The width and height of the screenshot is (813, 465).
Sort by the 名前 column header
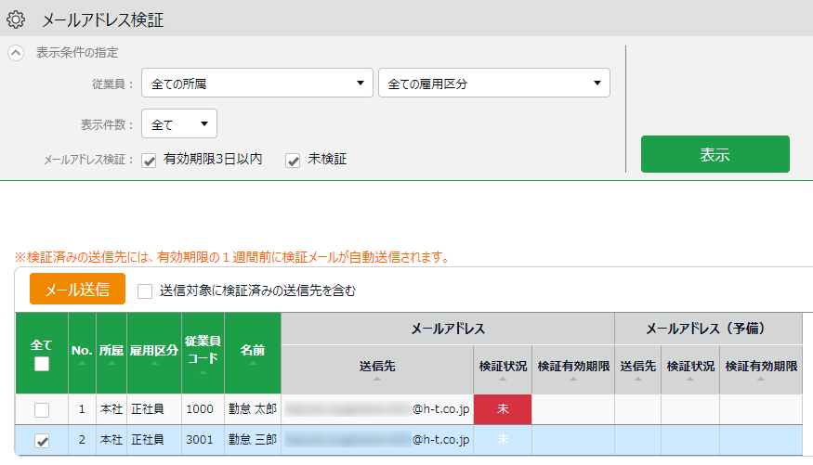[x=252, y=353]
